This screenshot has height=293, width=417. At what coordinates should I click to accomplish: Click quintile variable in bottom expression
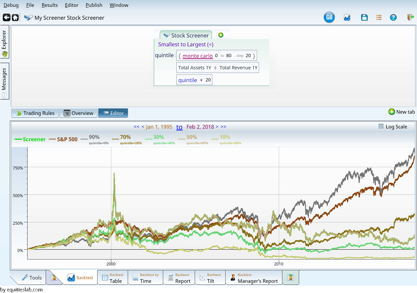click(x=187, y=80)
